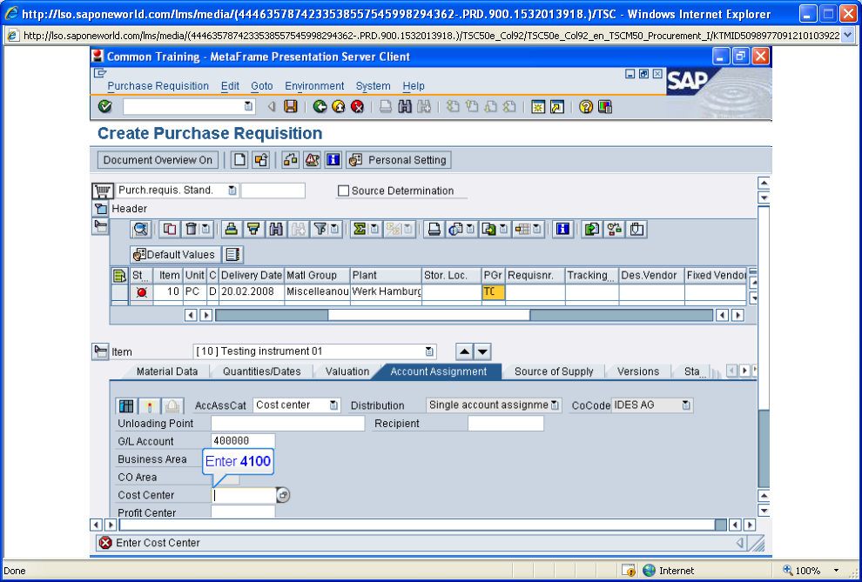Click the Cost Center search help button
The image size is (862, 582).
[283, 495]
